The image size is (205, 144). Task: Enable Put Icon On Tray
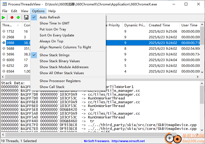point(68,29)
